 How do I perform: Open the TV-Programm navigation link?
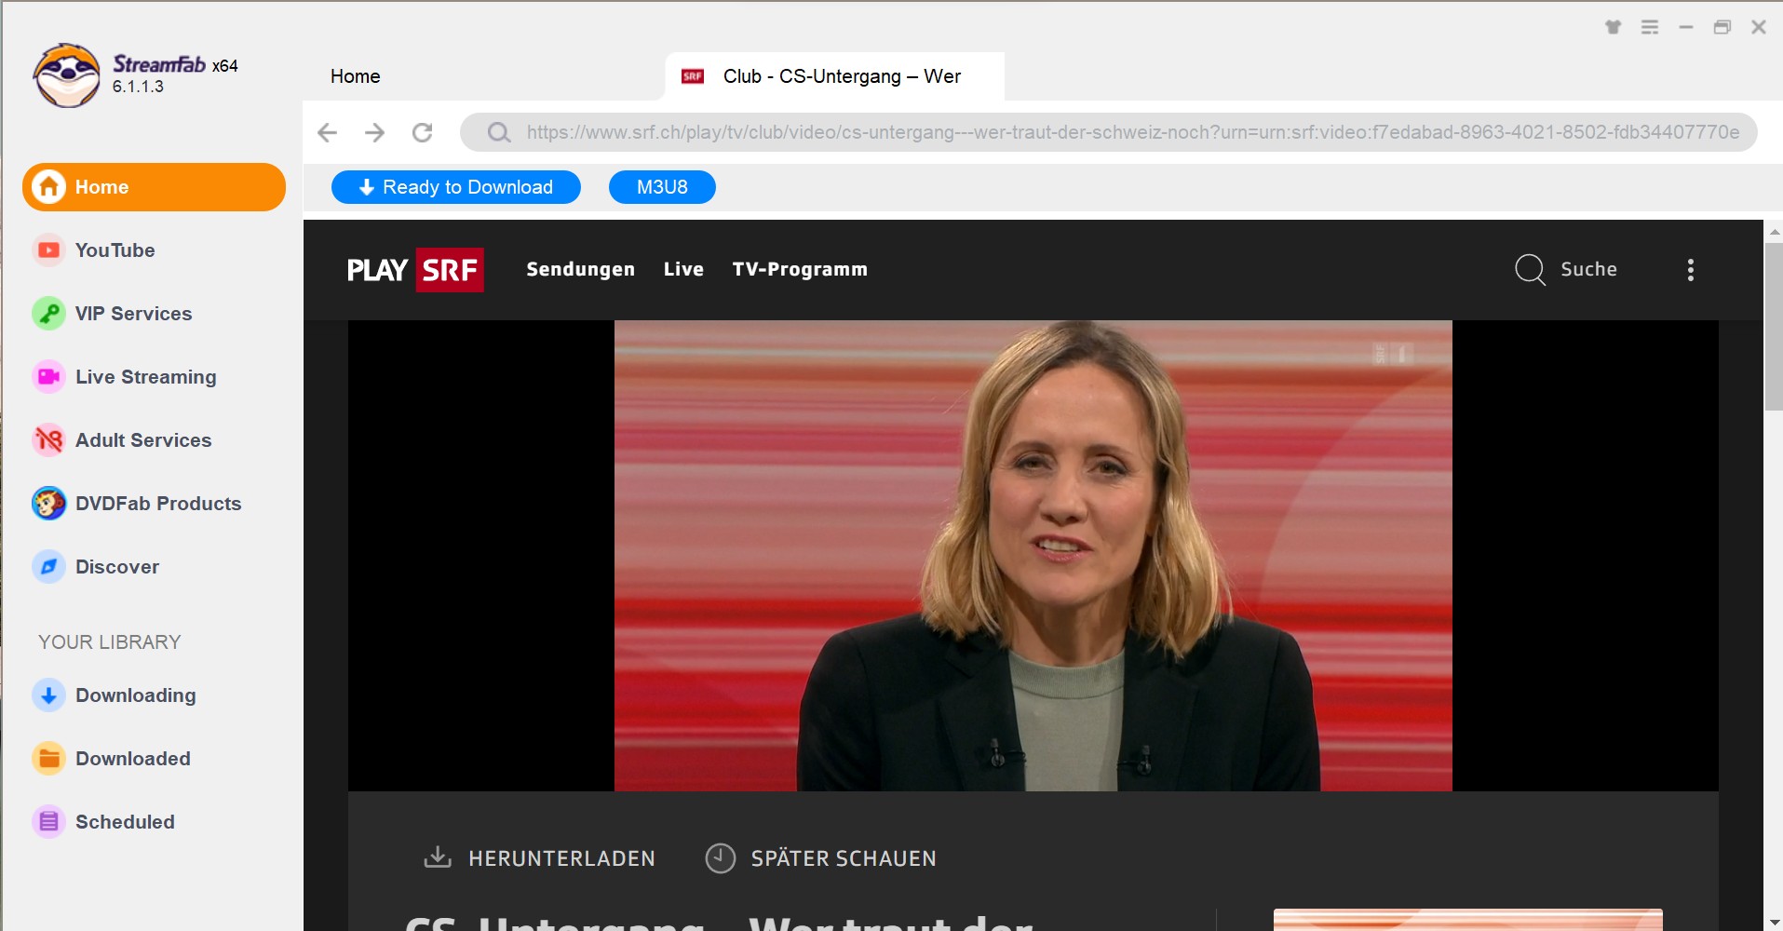(x=800, y=269)
